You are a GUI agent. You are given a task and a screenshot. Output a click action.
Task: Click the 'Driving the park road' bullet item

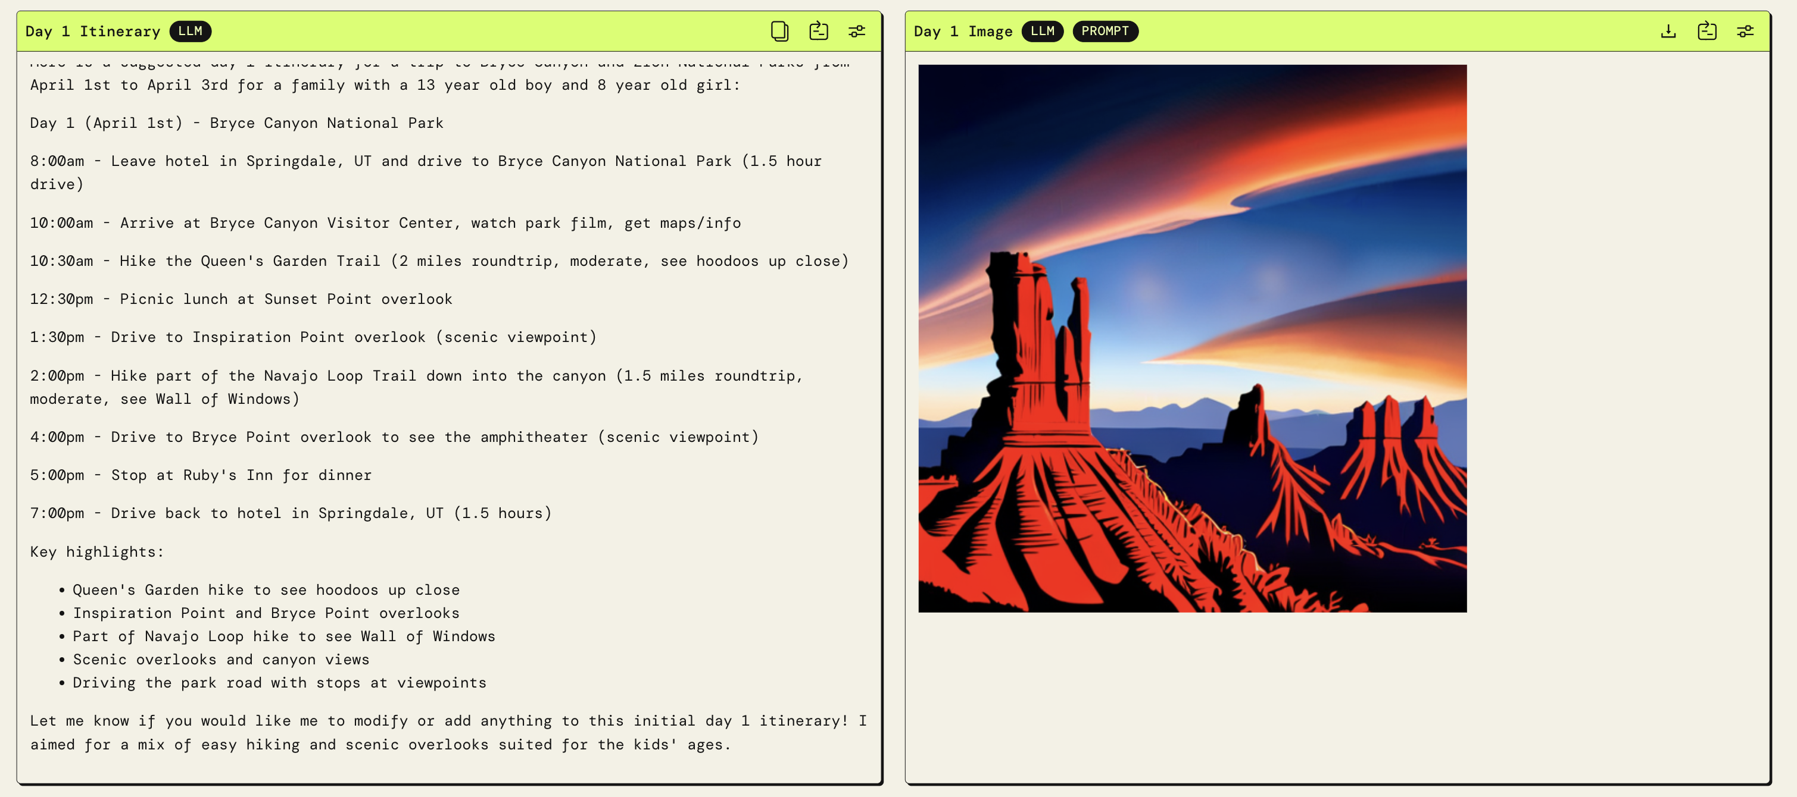[x=279, y=683]
